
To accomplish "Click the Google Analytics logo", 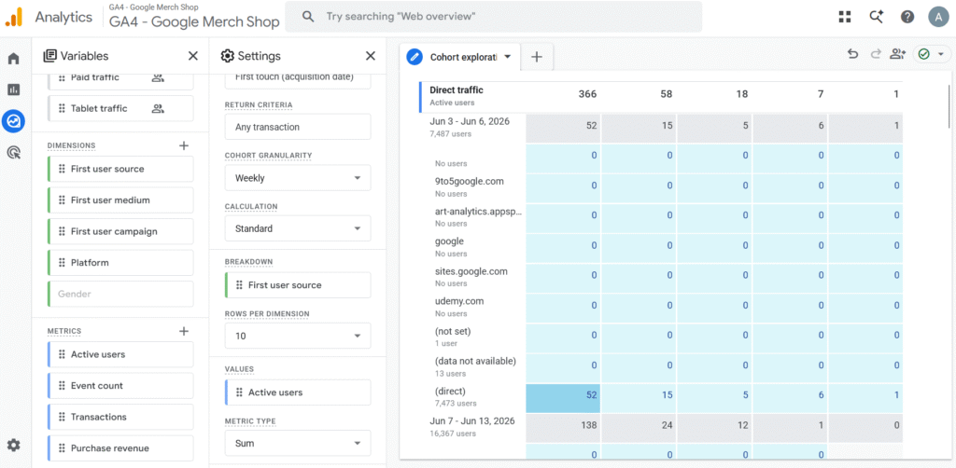I will pyautogui.click(x=14, y=17).
